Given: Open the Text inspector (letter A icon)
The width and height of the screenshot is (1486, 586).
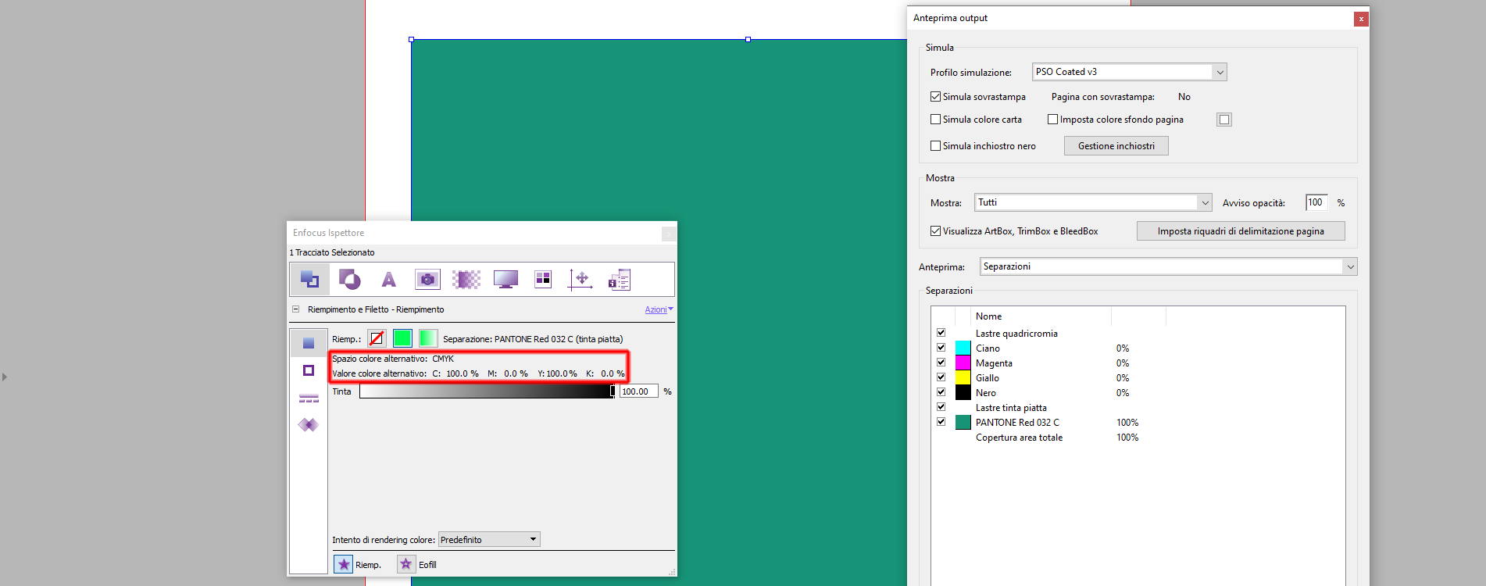Looking at the screenshot, I should coord(388,279).
